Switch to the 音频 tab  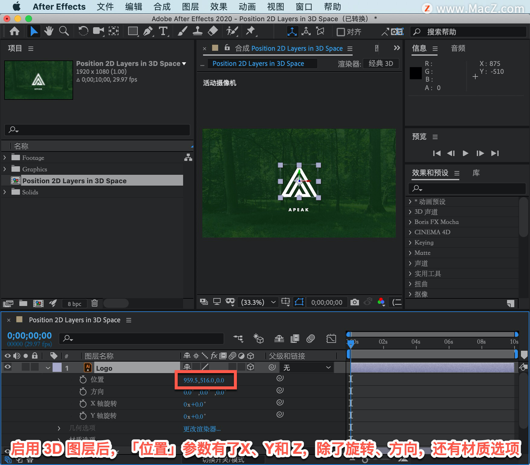click(x=458, y=48)
